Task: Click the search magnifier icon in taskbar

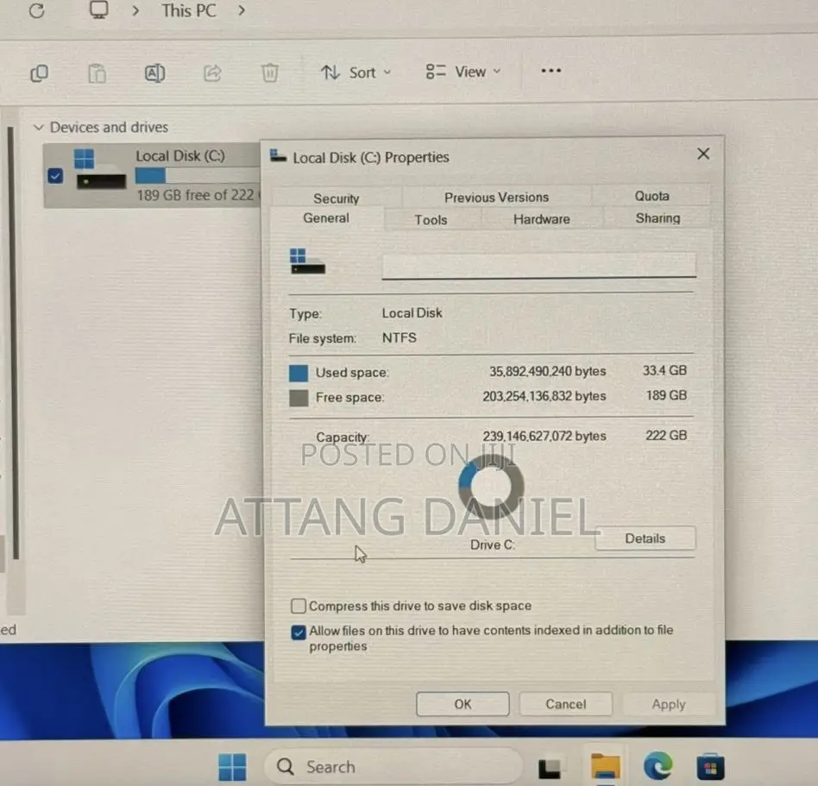Action: click(286, 767)
